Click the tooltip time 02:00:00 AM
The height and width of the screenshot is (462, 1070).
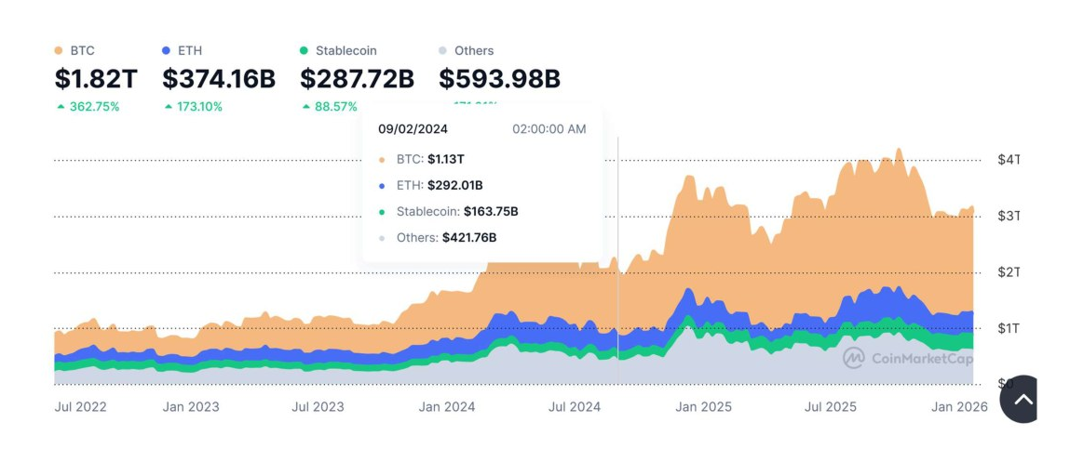tap(549, 129)
